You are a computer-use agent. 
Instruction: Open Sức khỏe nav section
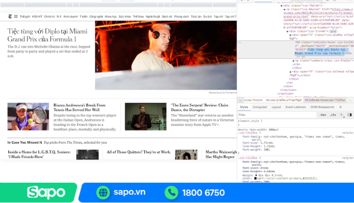click(x=125, y=17)
